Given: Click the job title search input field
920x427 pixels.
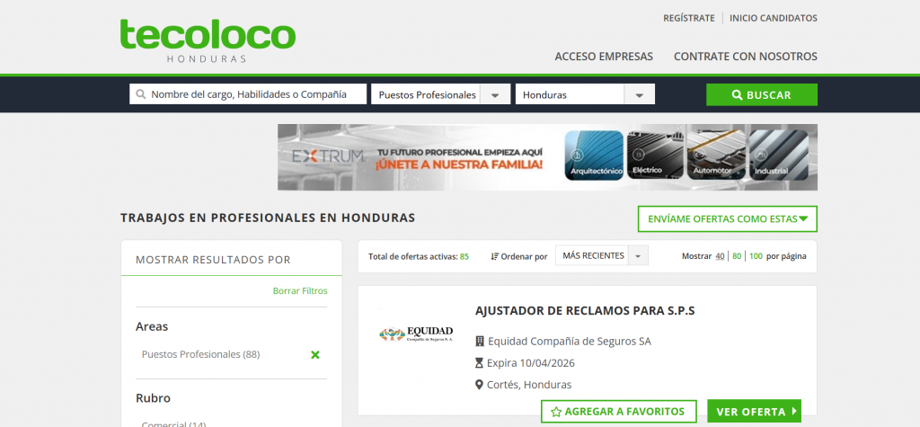Looking at the screenshot, I should [256, 94].
